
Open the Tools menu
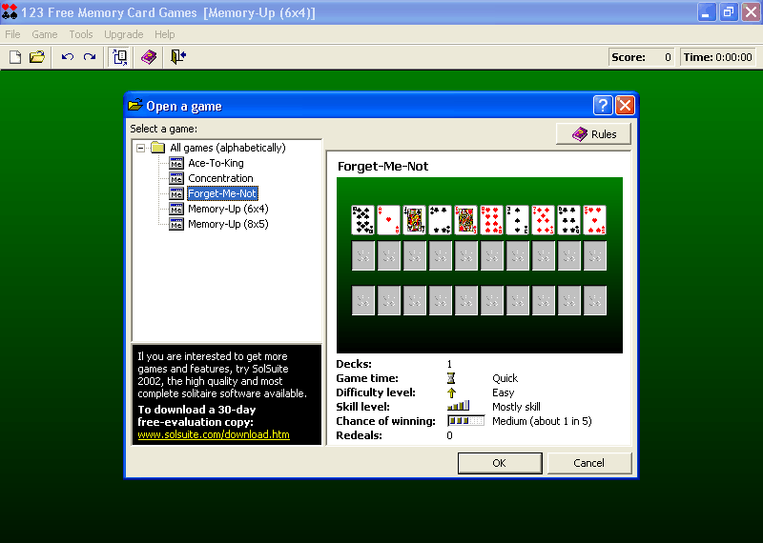coord(81,34)
